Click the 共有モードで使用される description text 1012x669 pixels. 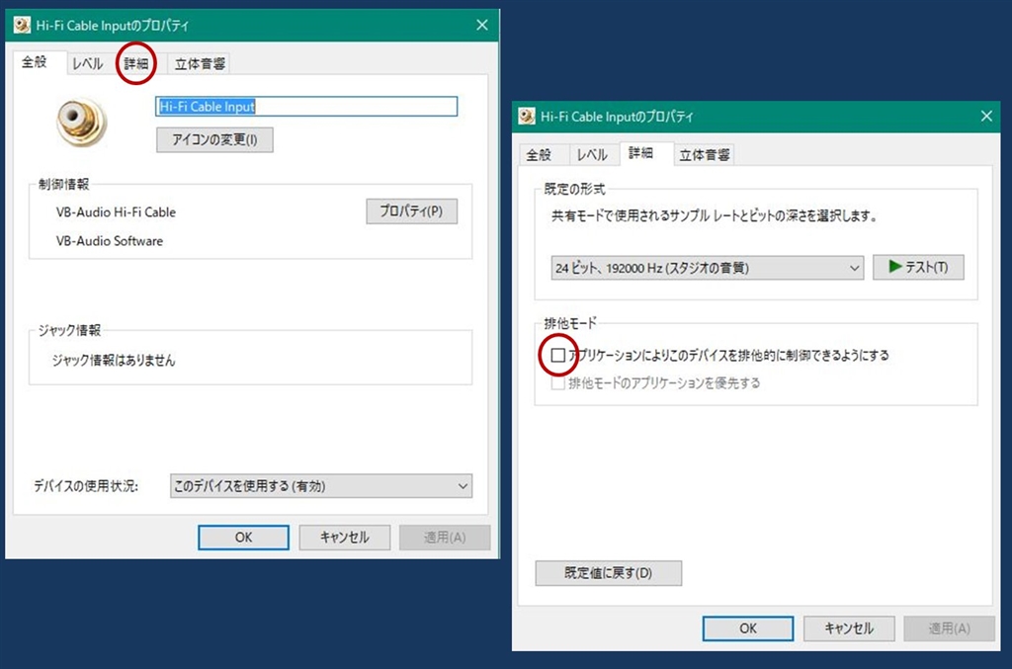coord(714,216)
